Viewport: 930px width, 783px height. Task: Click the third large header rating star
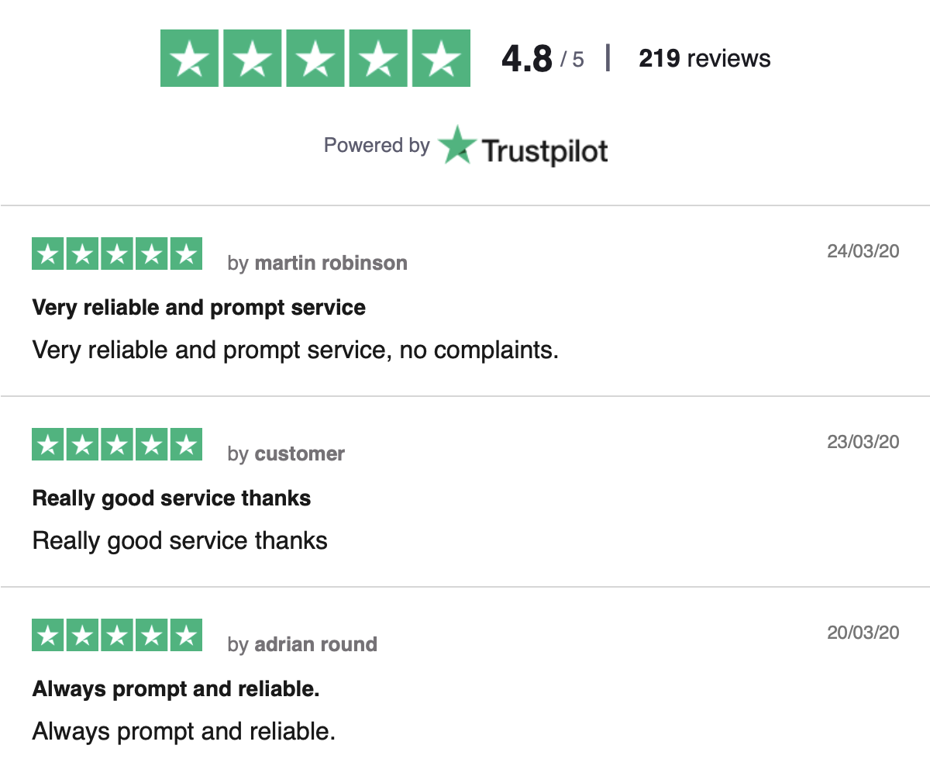click(x=315, y=58)
